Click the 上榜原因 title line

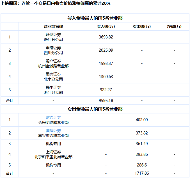(x=56, y=3)
